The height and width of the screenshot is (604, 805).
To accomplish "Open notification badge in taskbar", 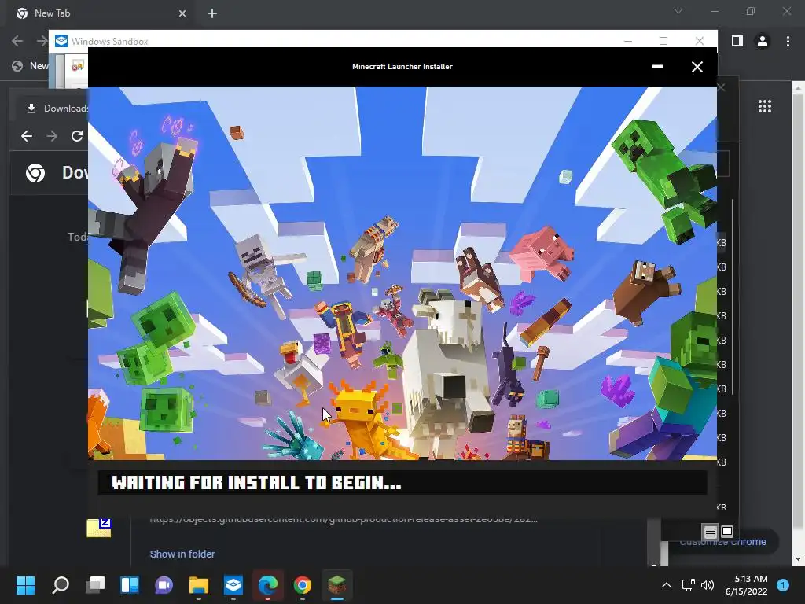I will [783, 585].
